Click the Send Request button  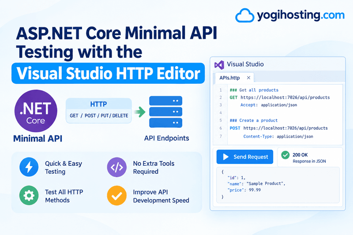pyautogui.click(x=245, y=157)
